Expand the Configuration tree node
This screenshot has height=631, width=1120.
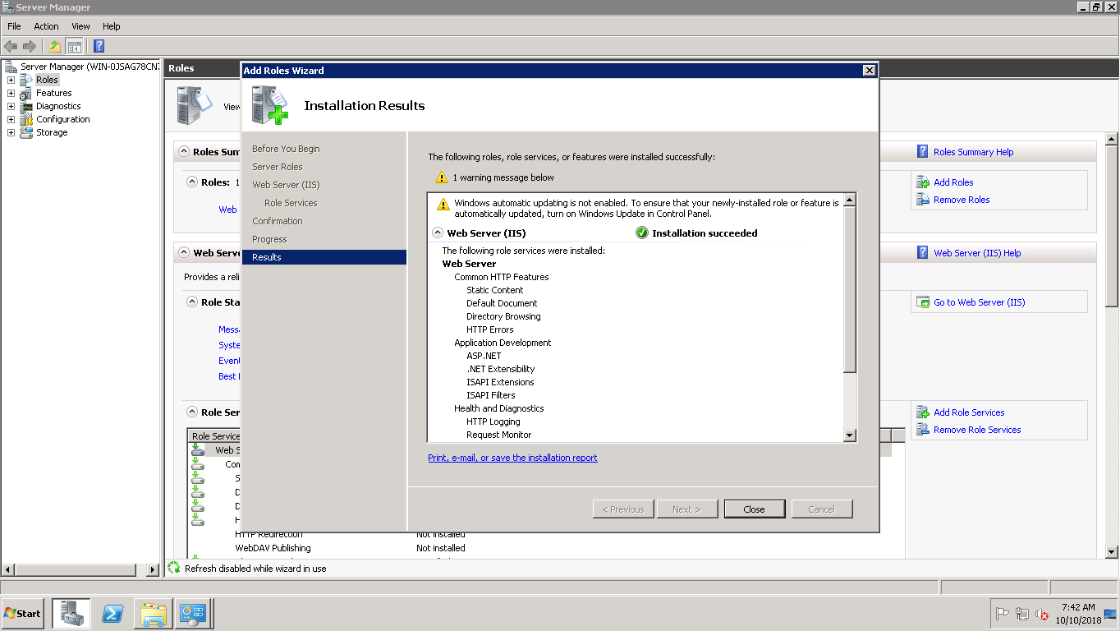tap(11, 119)
